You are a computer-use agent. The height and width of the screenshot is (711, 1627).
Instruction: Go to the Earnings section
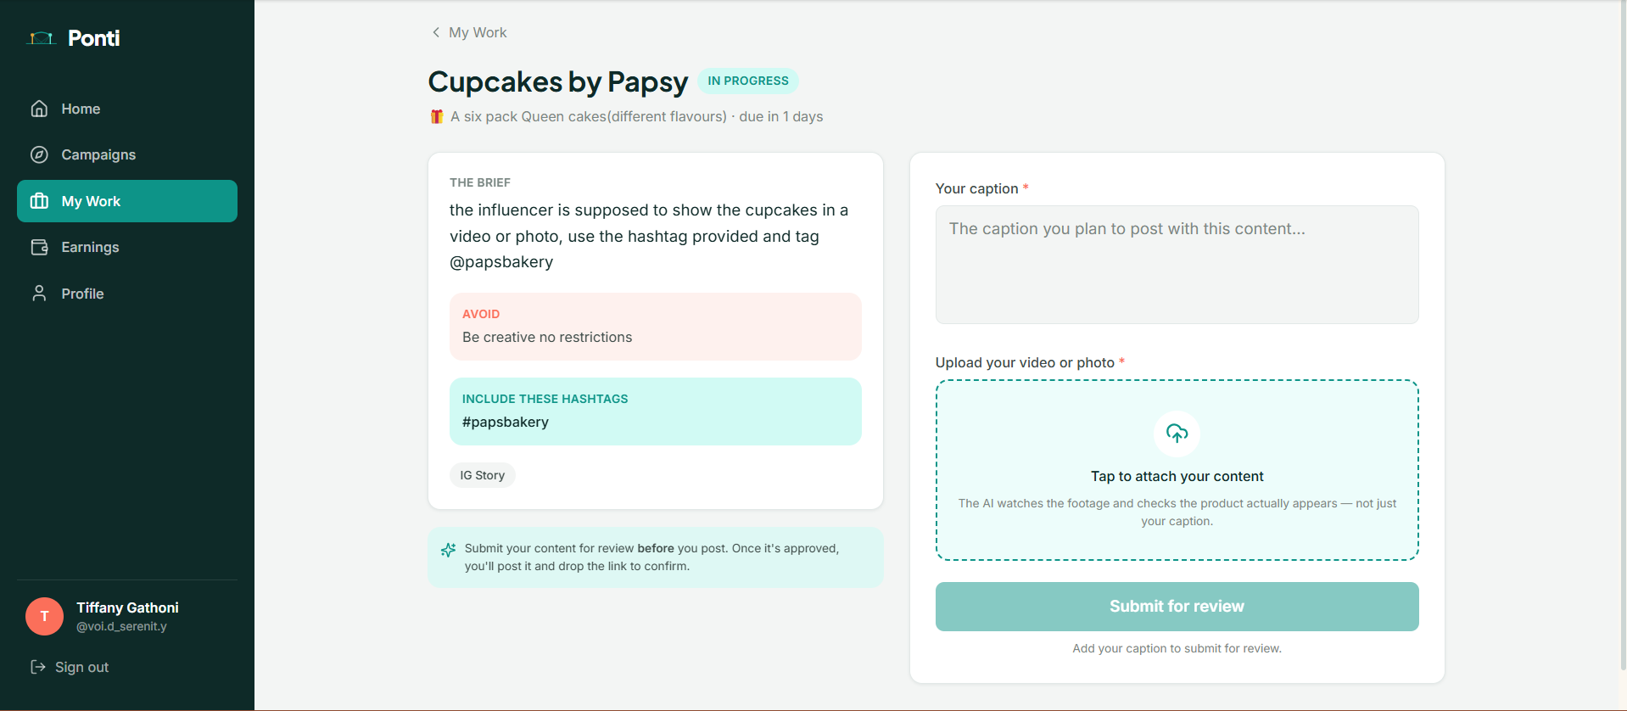(x=127, y=247)
